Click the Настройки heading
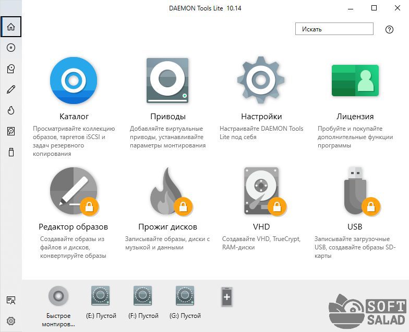This screenshot has height=332, width=409. [x=261, y=117]
